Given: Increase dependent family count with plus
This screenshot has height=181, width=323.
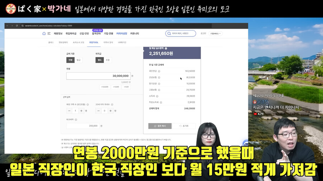Looking at the screenshot, I should [81, 111].
